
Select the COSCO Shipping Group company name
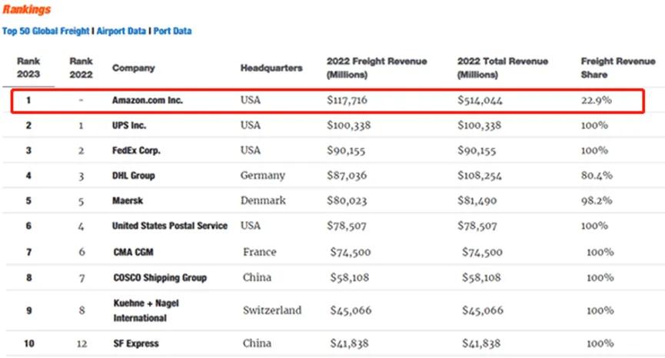click(160, 277)
